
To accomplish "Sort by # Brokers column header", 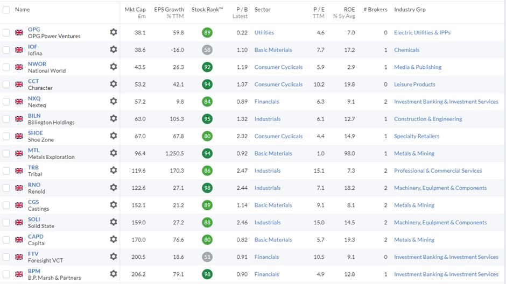I will [375, 10].
